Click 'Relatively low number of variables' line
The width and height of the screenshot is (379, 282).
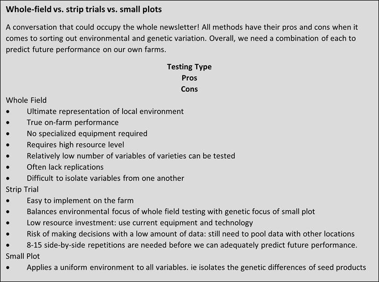[x=131, y=156]
